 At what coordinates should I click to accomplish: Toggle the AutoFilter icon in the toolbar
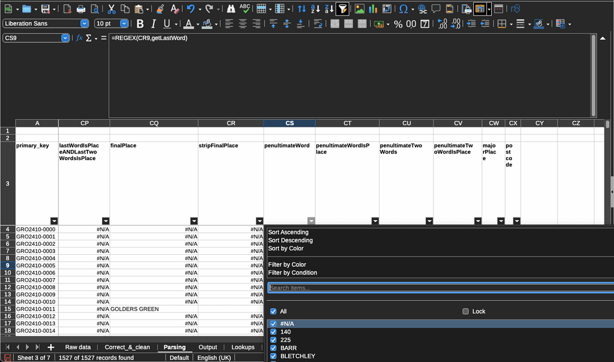pos(342,8)
